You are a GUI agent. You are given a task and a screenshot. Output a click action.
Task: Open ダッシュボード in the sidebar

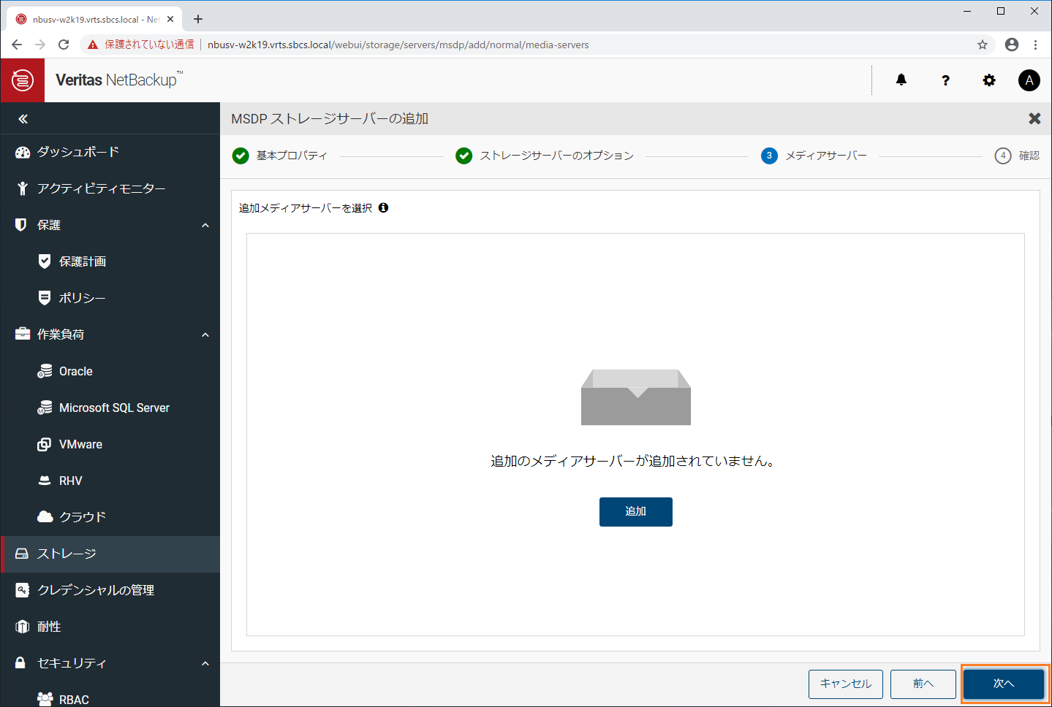(x=77, y=152)
